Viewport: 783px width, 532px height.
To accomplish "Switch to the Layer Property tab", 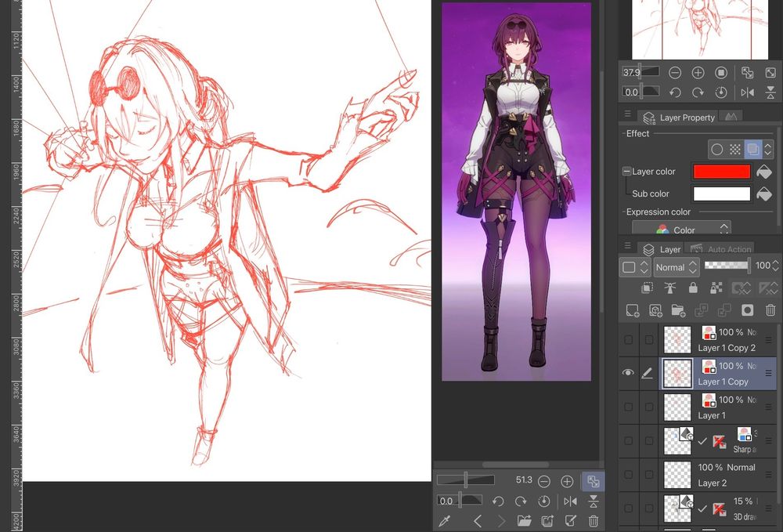I will 679,118.
